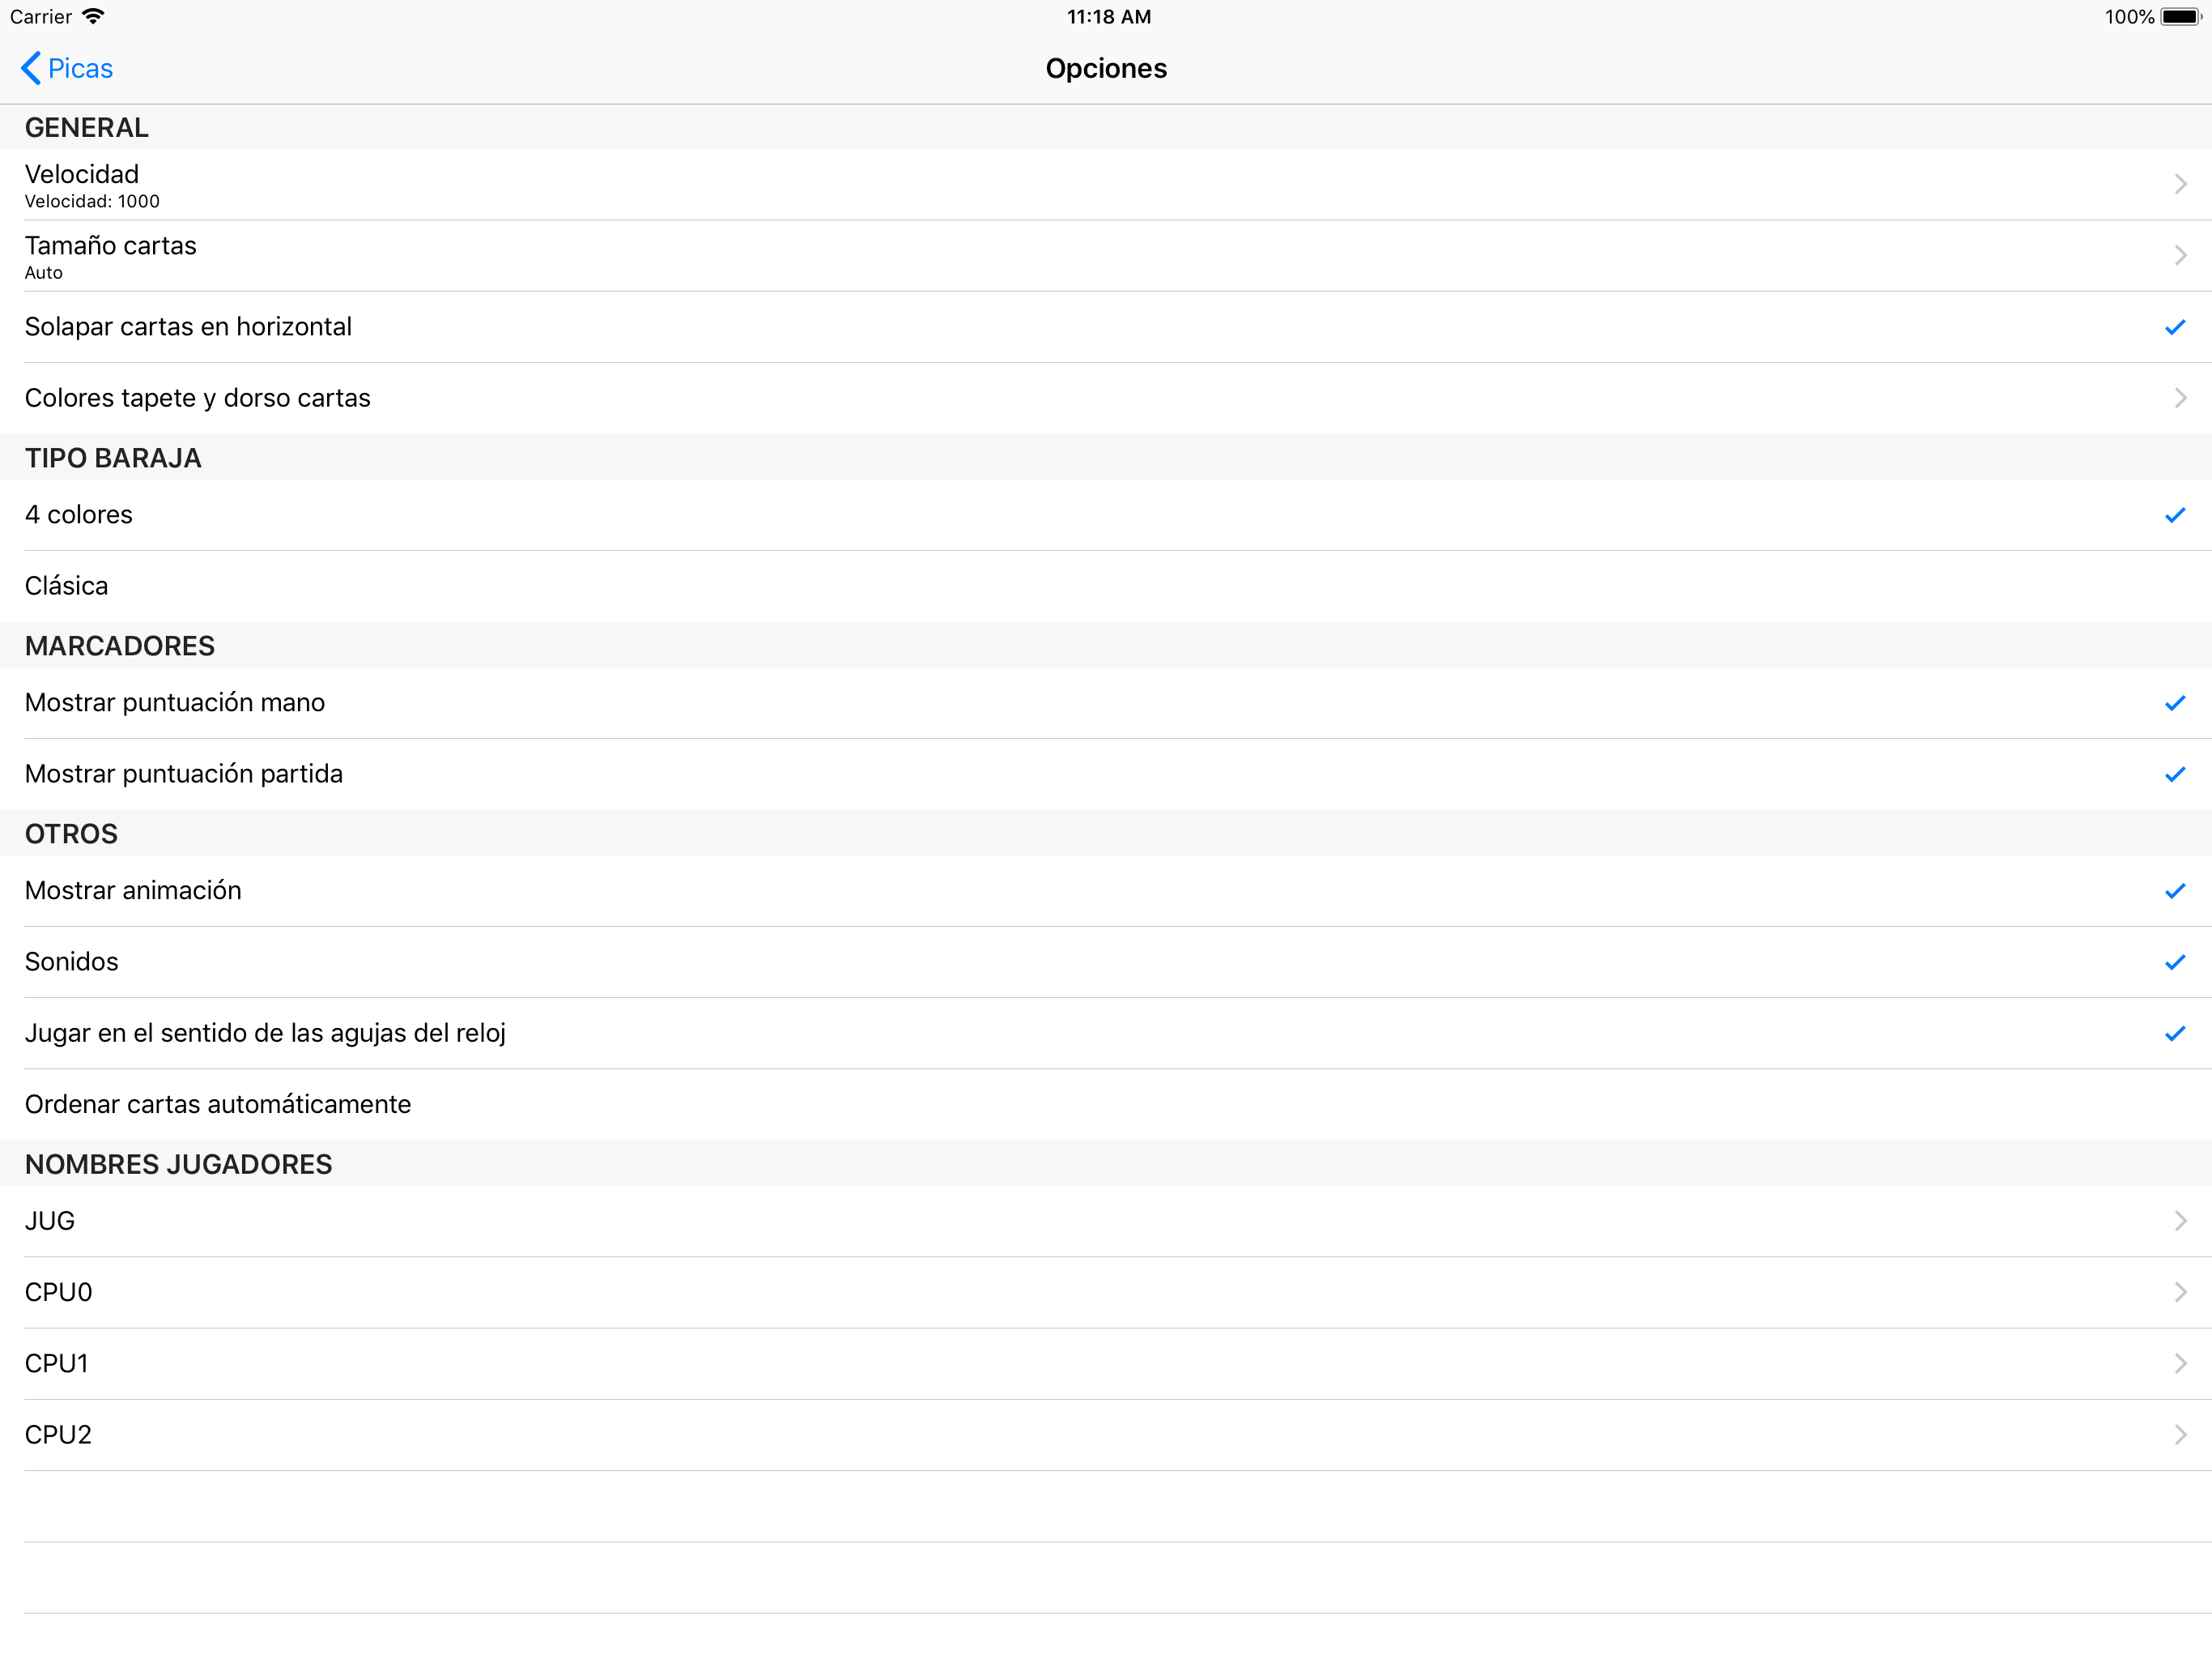Tap NOMBRES JUGADORES section header
Viewport: 2212px width, 1659px height.
click(x=178, y=1164)
